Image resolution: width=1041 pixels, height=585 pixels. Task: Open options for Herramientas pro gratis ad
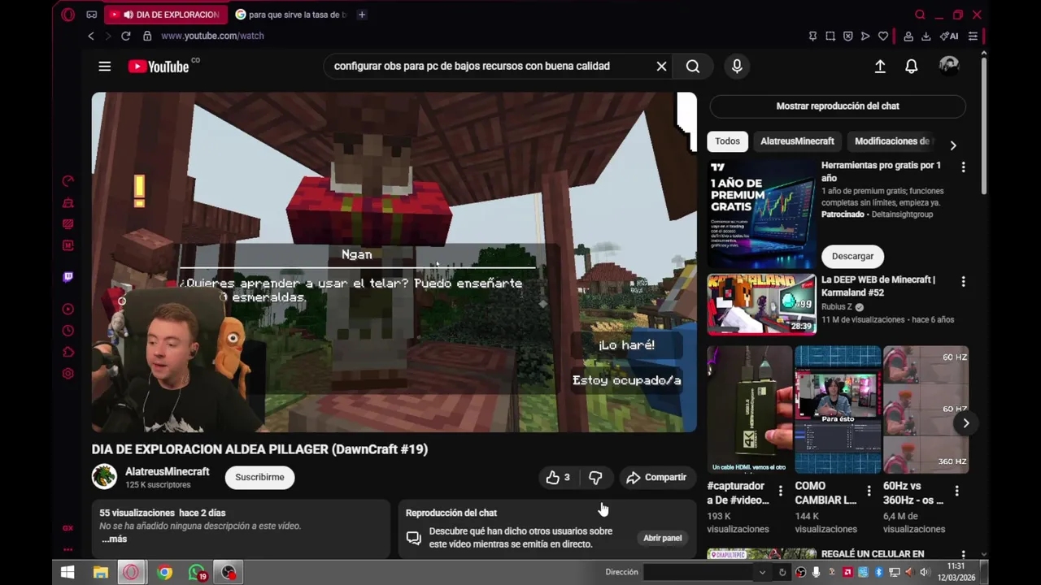point(964,167)
